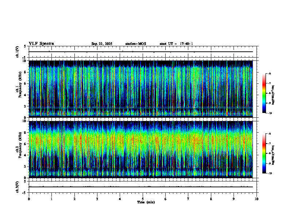Click time axis tick label "3"
This screenshot has height=223, width=289.
coord(97,199)
